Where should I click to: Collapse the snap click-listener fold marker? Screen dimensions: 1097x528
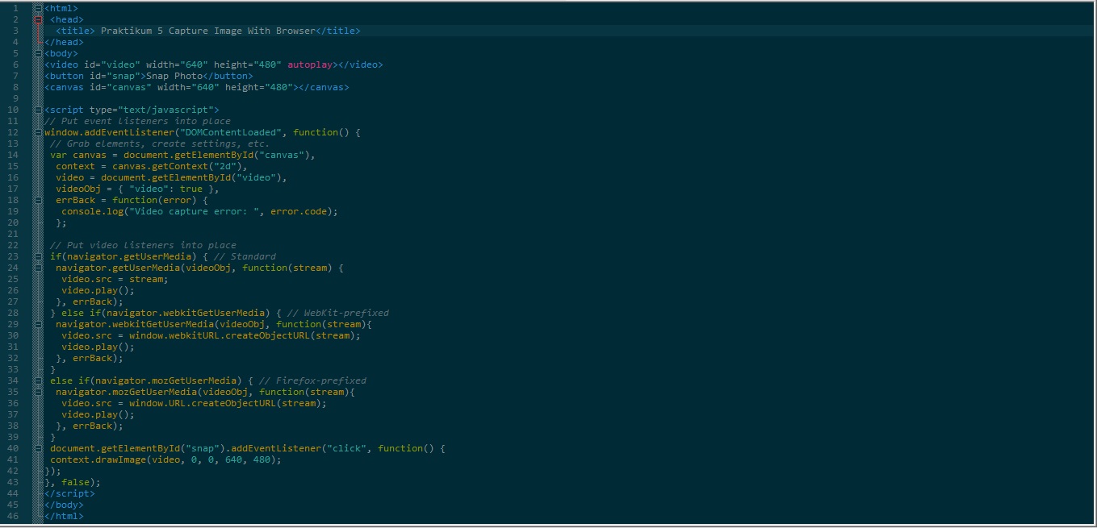click(36, 447)
